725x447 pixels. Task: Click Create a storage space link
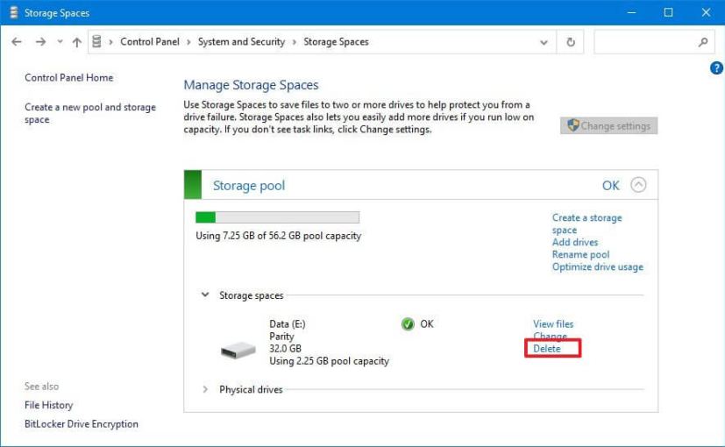(586, 223)
